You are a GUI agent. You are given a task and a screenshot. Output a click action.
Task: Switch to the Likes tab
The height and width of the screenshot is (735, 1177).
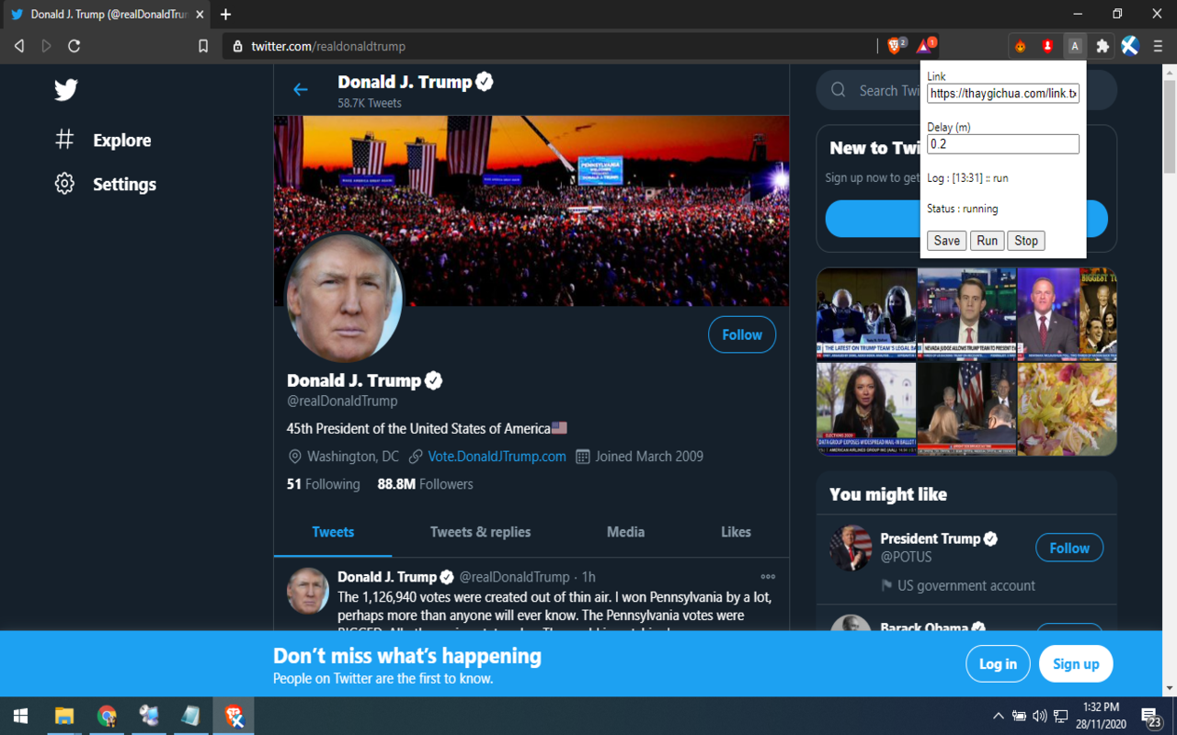pyautogui.click(x=736, y=532)
